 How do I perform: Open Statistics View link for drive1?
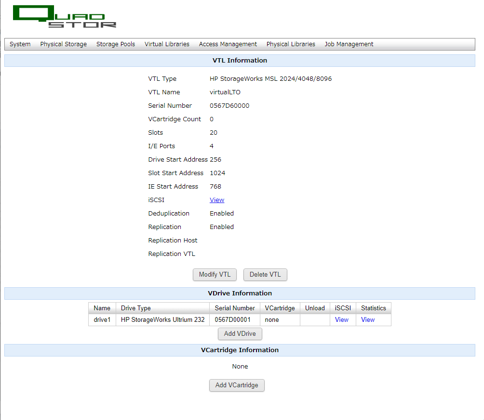coord(368,320)
